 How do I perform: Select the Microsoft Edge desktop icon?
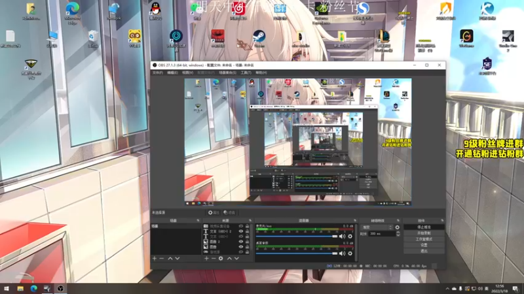(x=72, y=12)
